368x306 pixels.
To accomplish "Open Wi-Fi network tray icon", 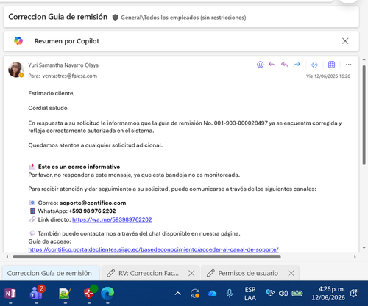I will point(270,293).
